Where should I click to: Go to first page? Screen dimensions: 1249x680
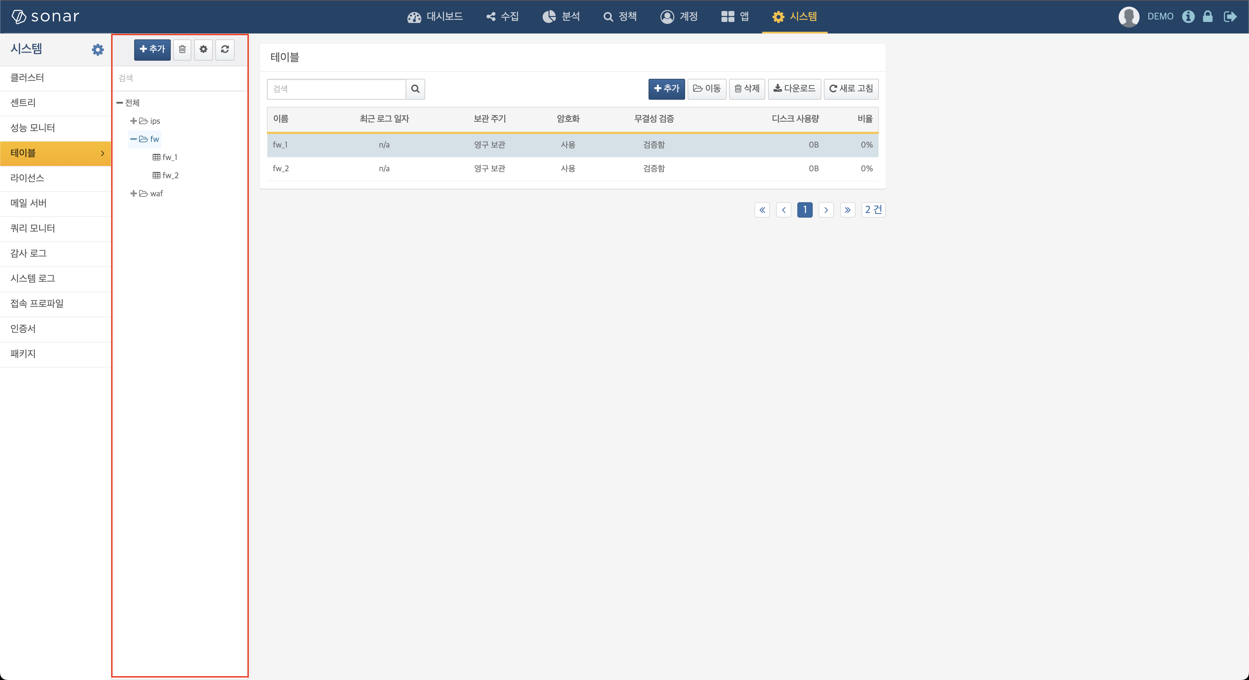tap(762, 210)
